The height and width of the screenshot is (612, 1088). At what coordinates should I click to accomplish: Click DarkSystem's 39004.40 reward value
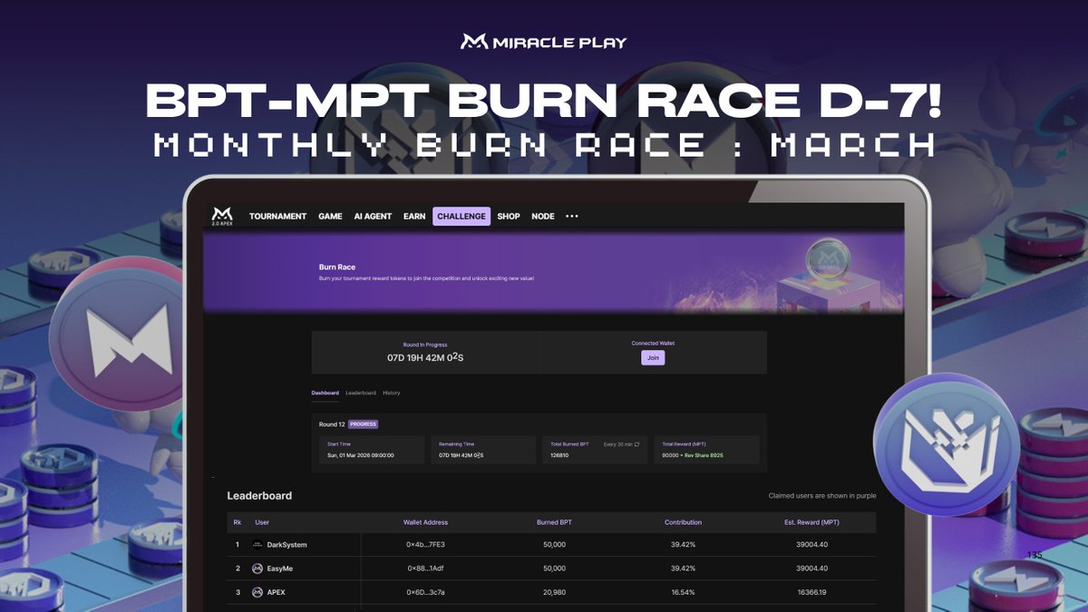tap(811, 545)
